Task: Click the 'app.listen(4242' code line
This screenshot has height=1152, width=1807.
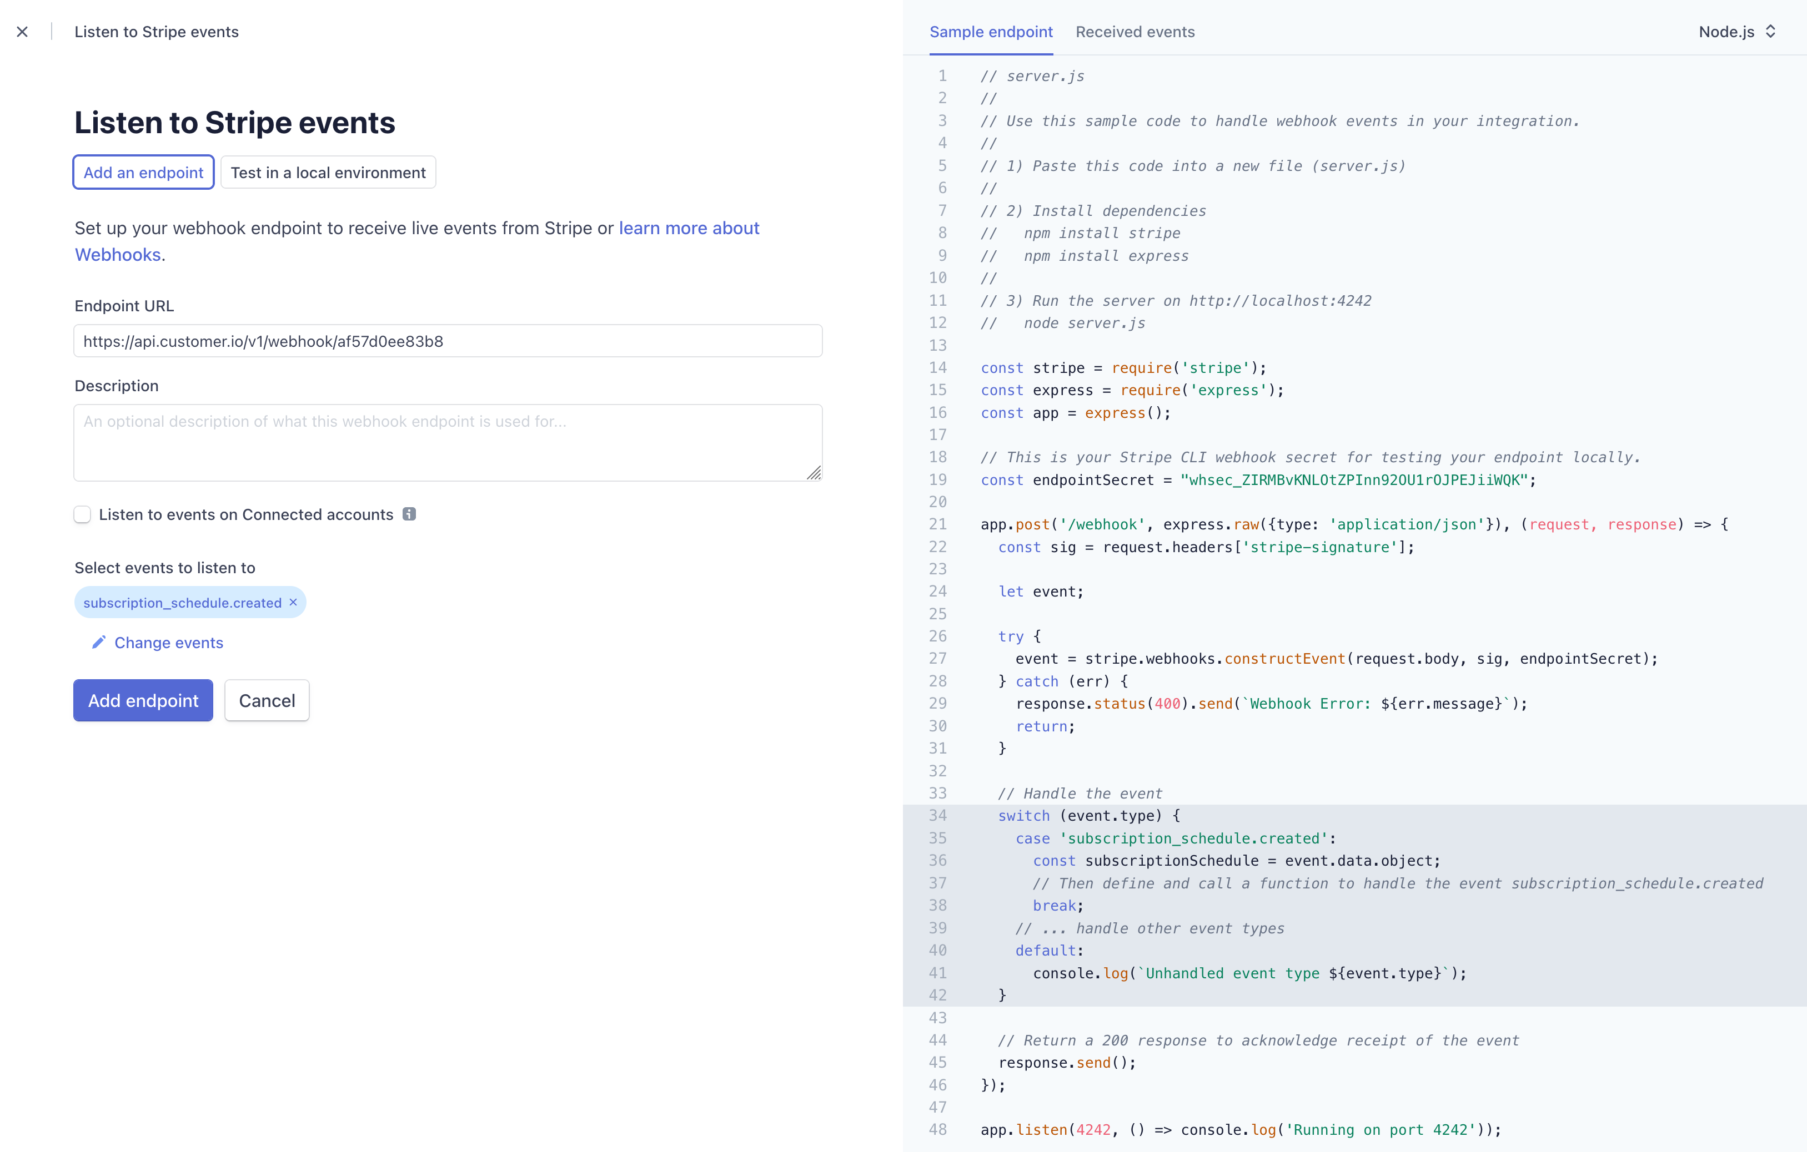Action: tap(1241, 1129)
